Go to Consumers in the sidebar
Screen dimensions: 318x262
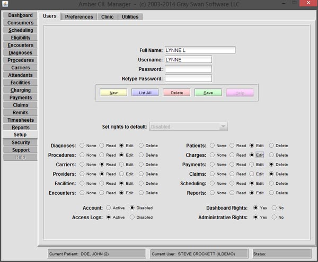click(x=20, y=23)
